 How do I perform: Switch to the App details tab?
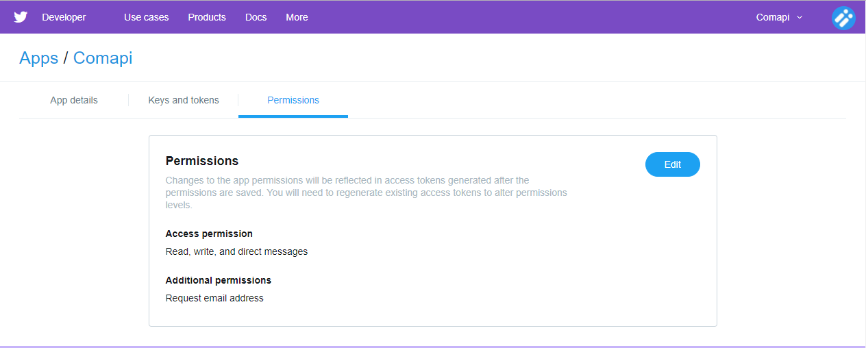tap(74, 100)
